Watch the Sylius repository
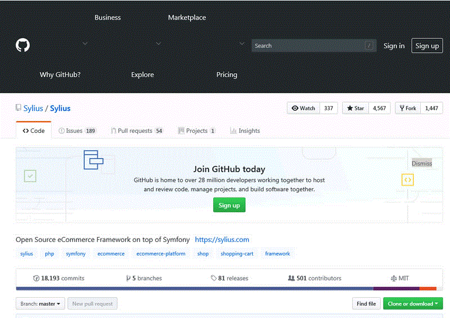Viewport: 450px width, 318px height. click(304, 108)
